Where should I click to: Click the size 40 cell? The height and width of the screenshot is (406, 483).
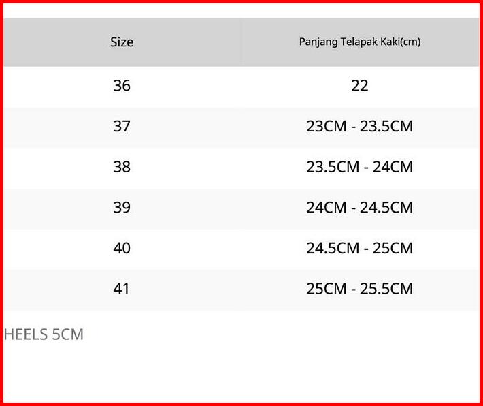122,248
